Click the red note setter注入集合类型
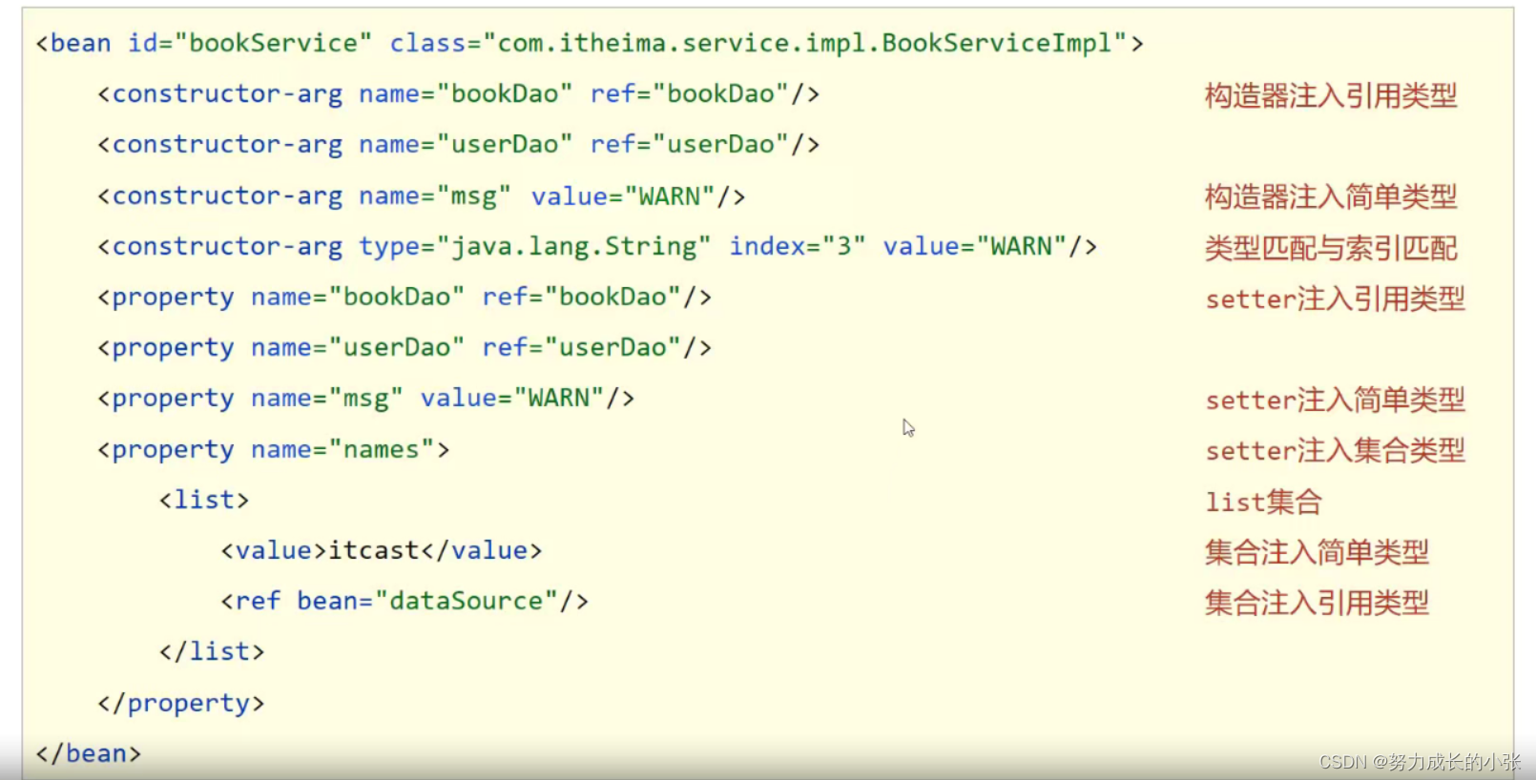The width and height of the screenshot is (1536, 780). (1336, 451)
